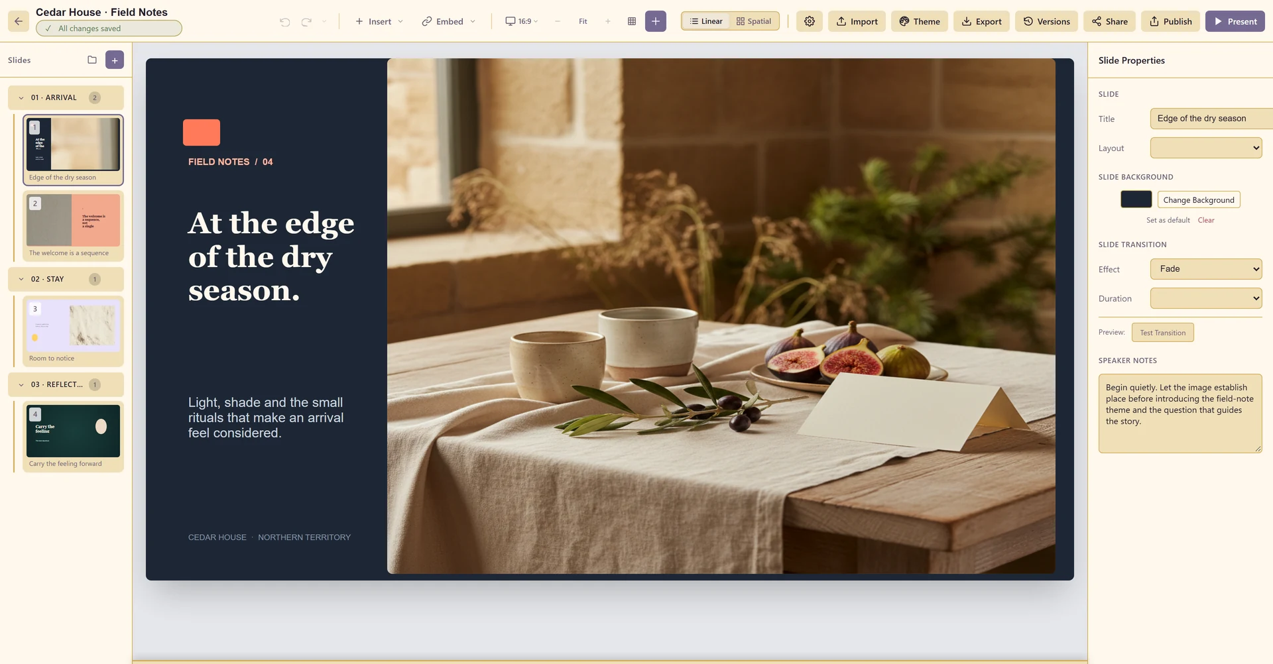Start presentation with Present button
1273x664 pixels.
1235,21
